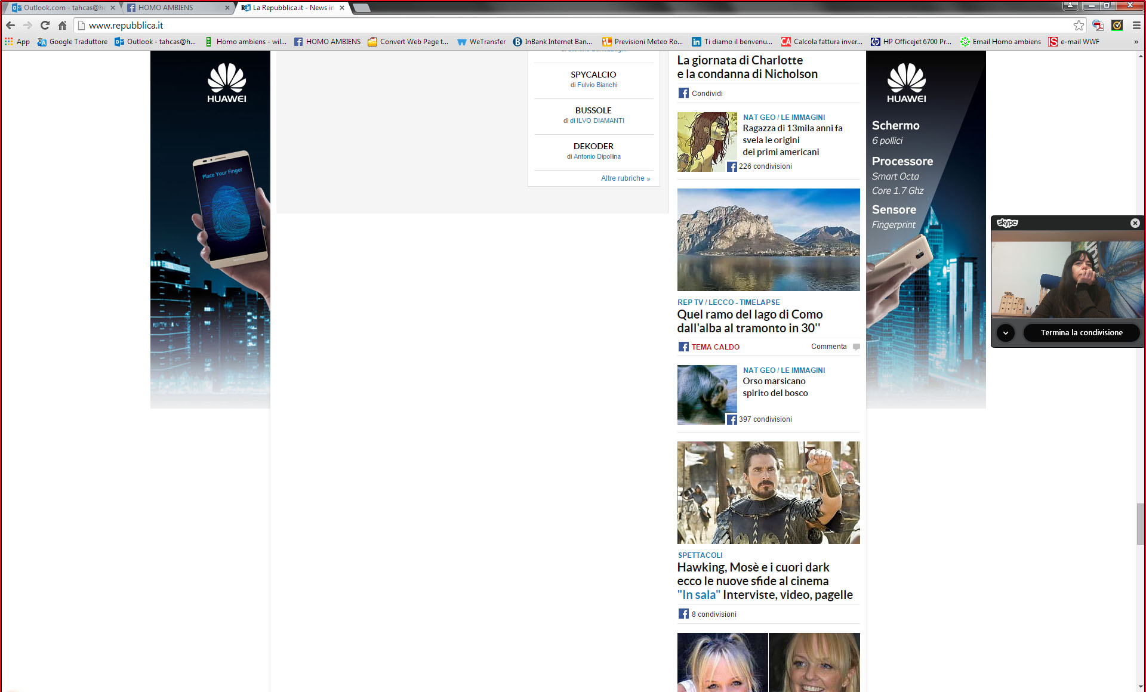The height and width of the screenshot is (692, 1146).
Task: Open Ragazza di 13mila anni fa article
Action: [x=792, y=140]
